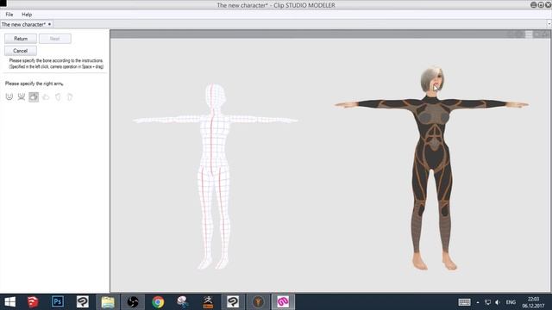Open the File menu
The image size is (552, 310).
click(x=9, y=15)
